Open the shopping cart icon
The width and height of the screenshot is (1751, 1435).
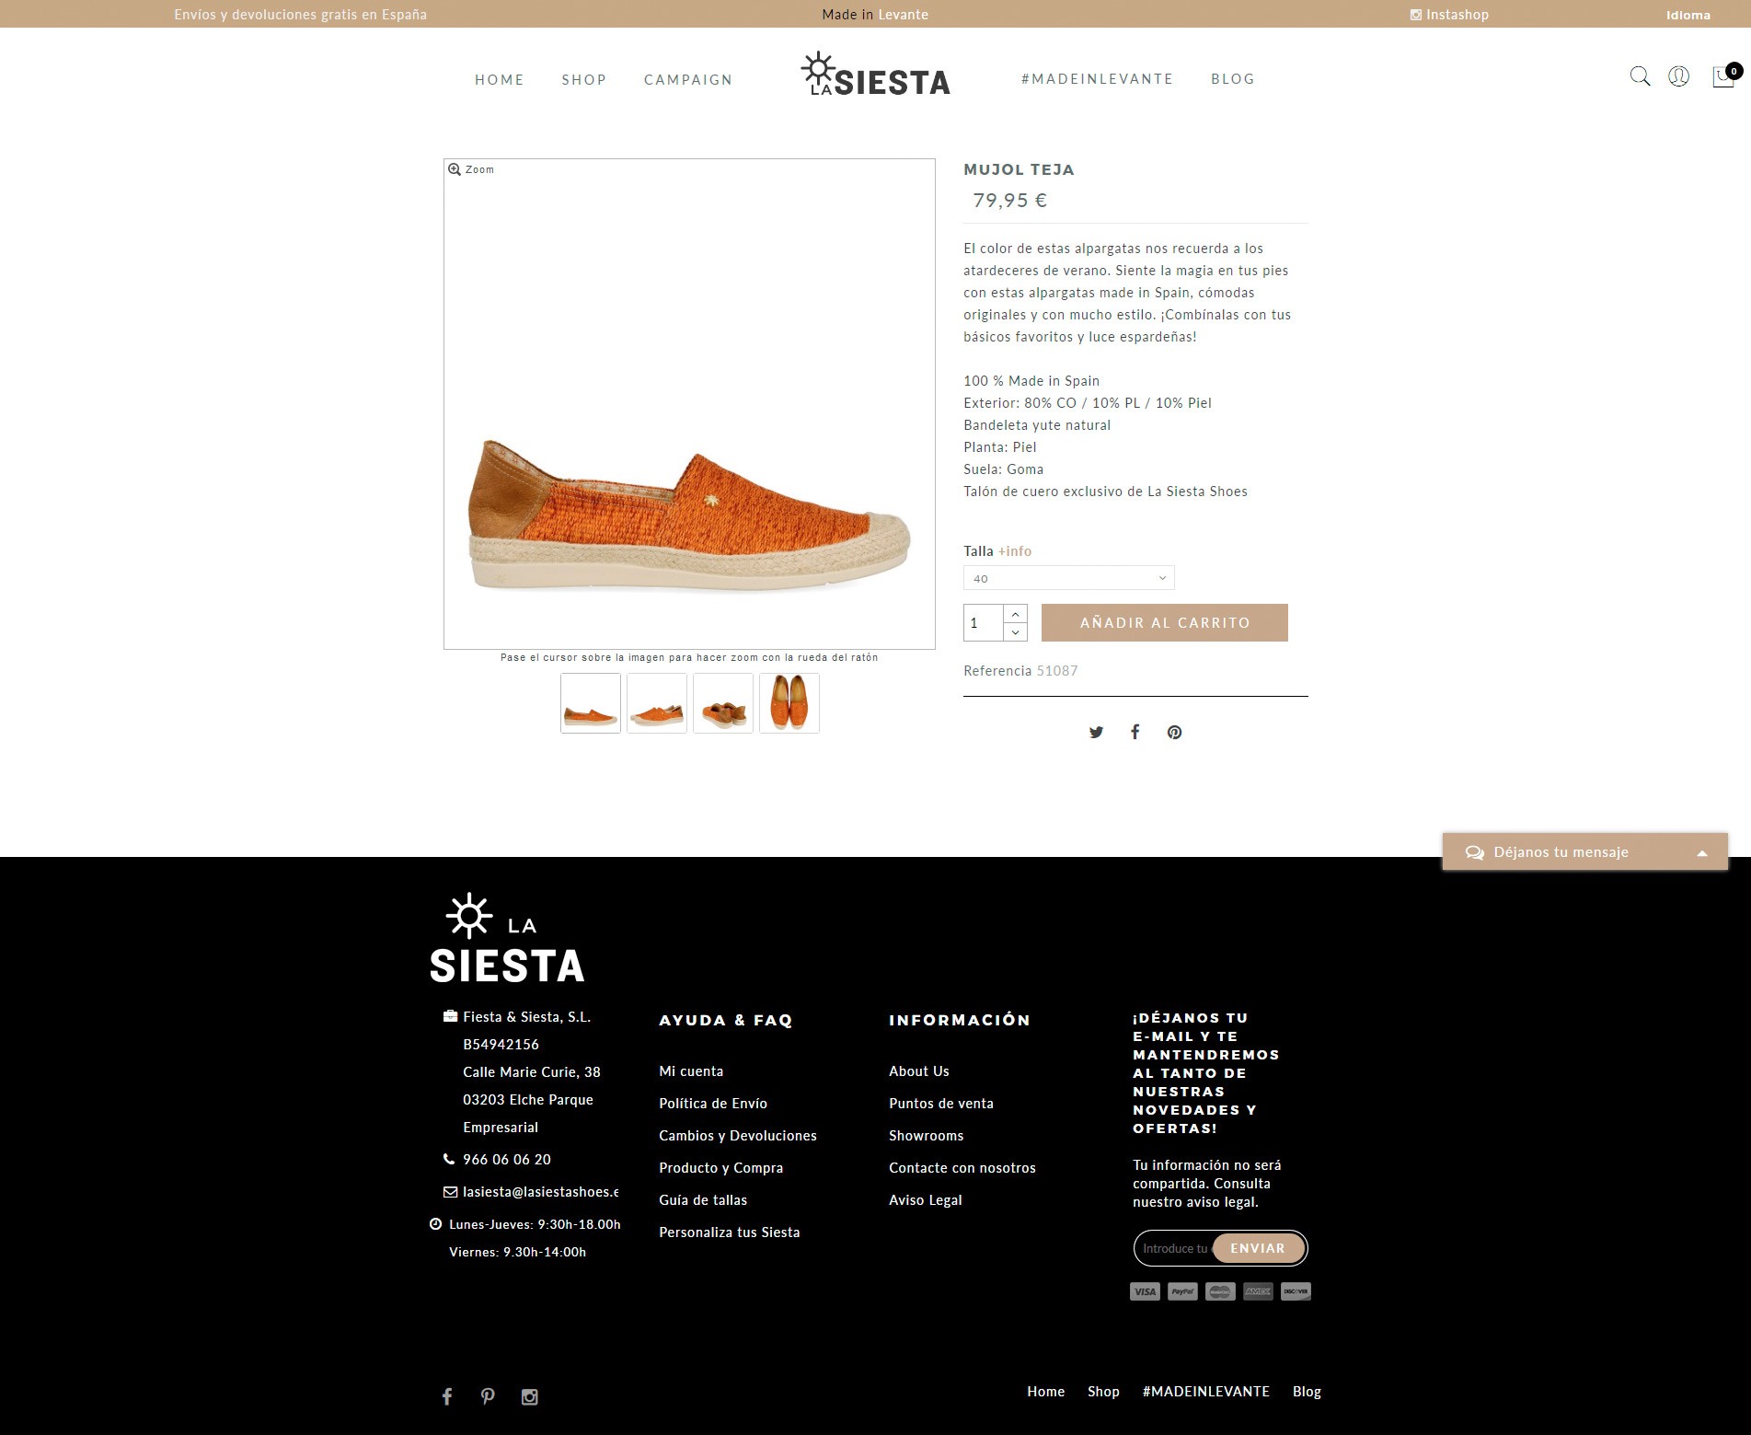(x=1723, y=75)
